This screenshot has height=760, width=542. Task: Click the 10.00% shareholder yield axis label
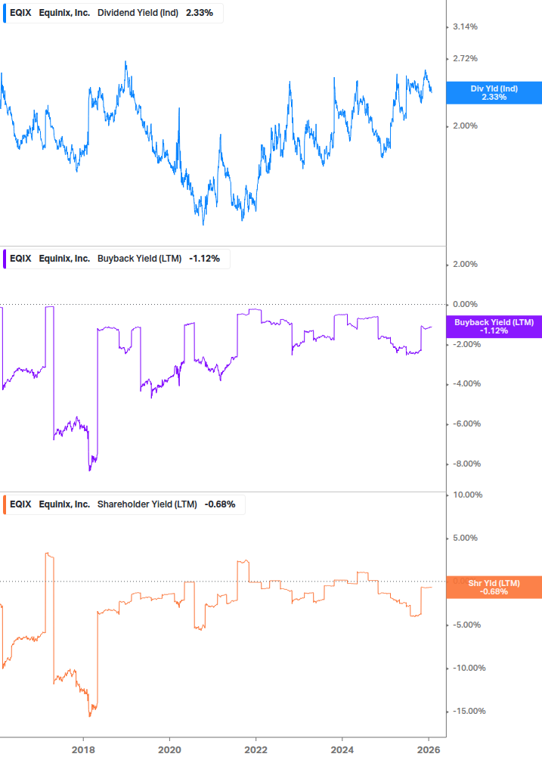point(468,495)
